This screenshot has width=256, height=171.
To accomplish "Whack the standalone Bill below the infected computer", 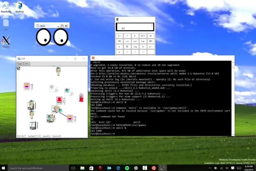I will click(x=32, y=115).
